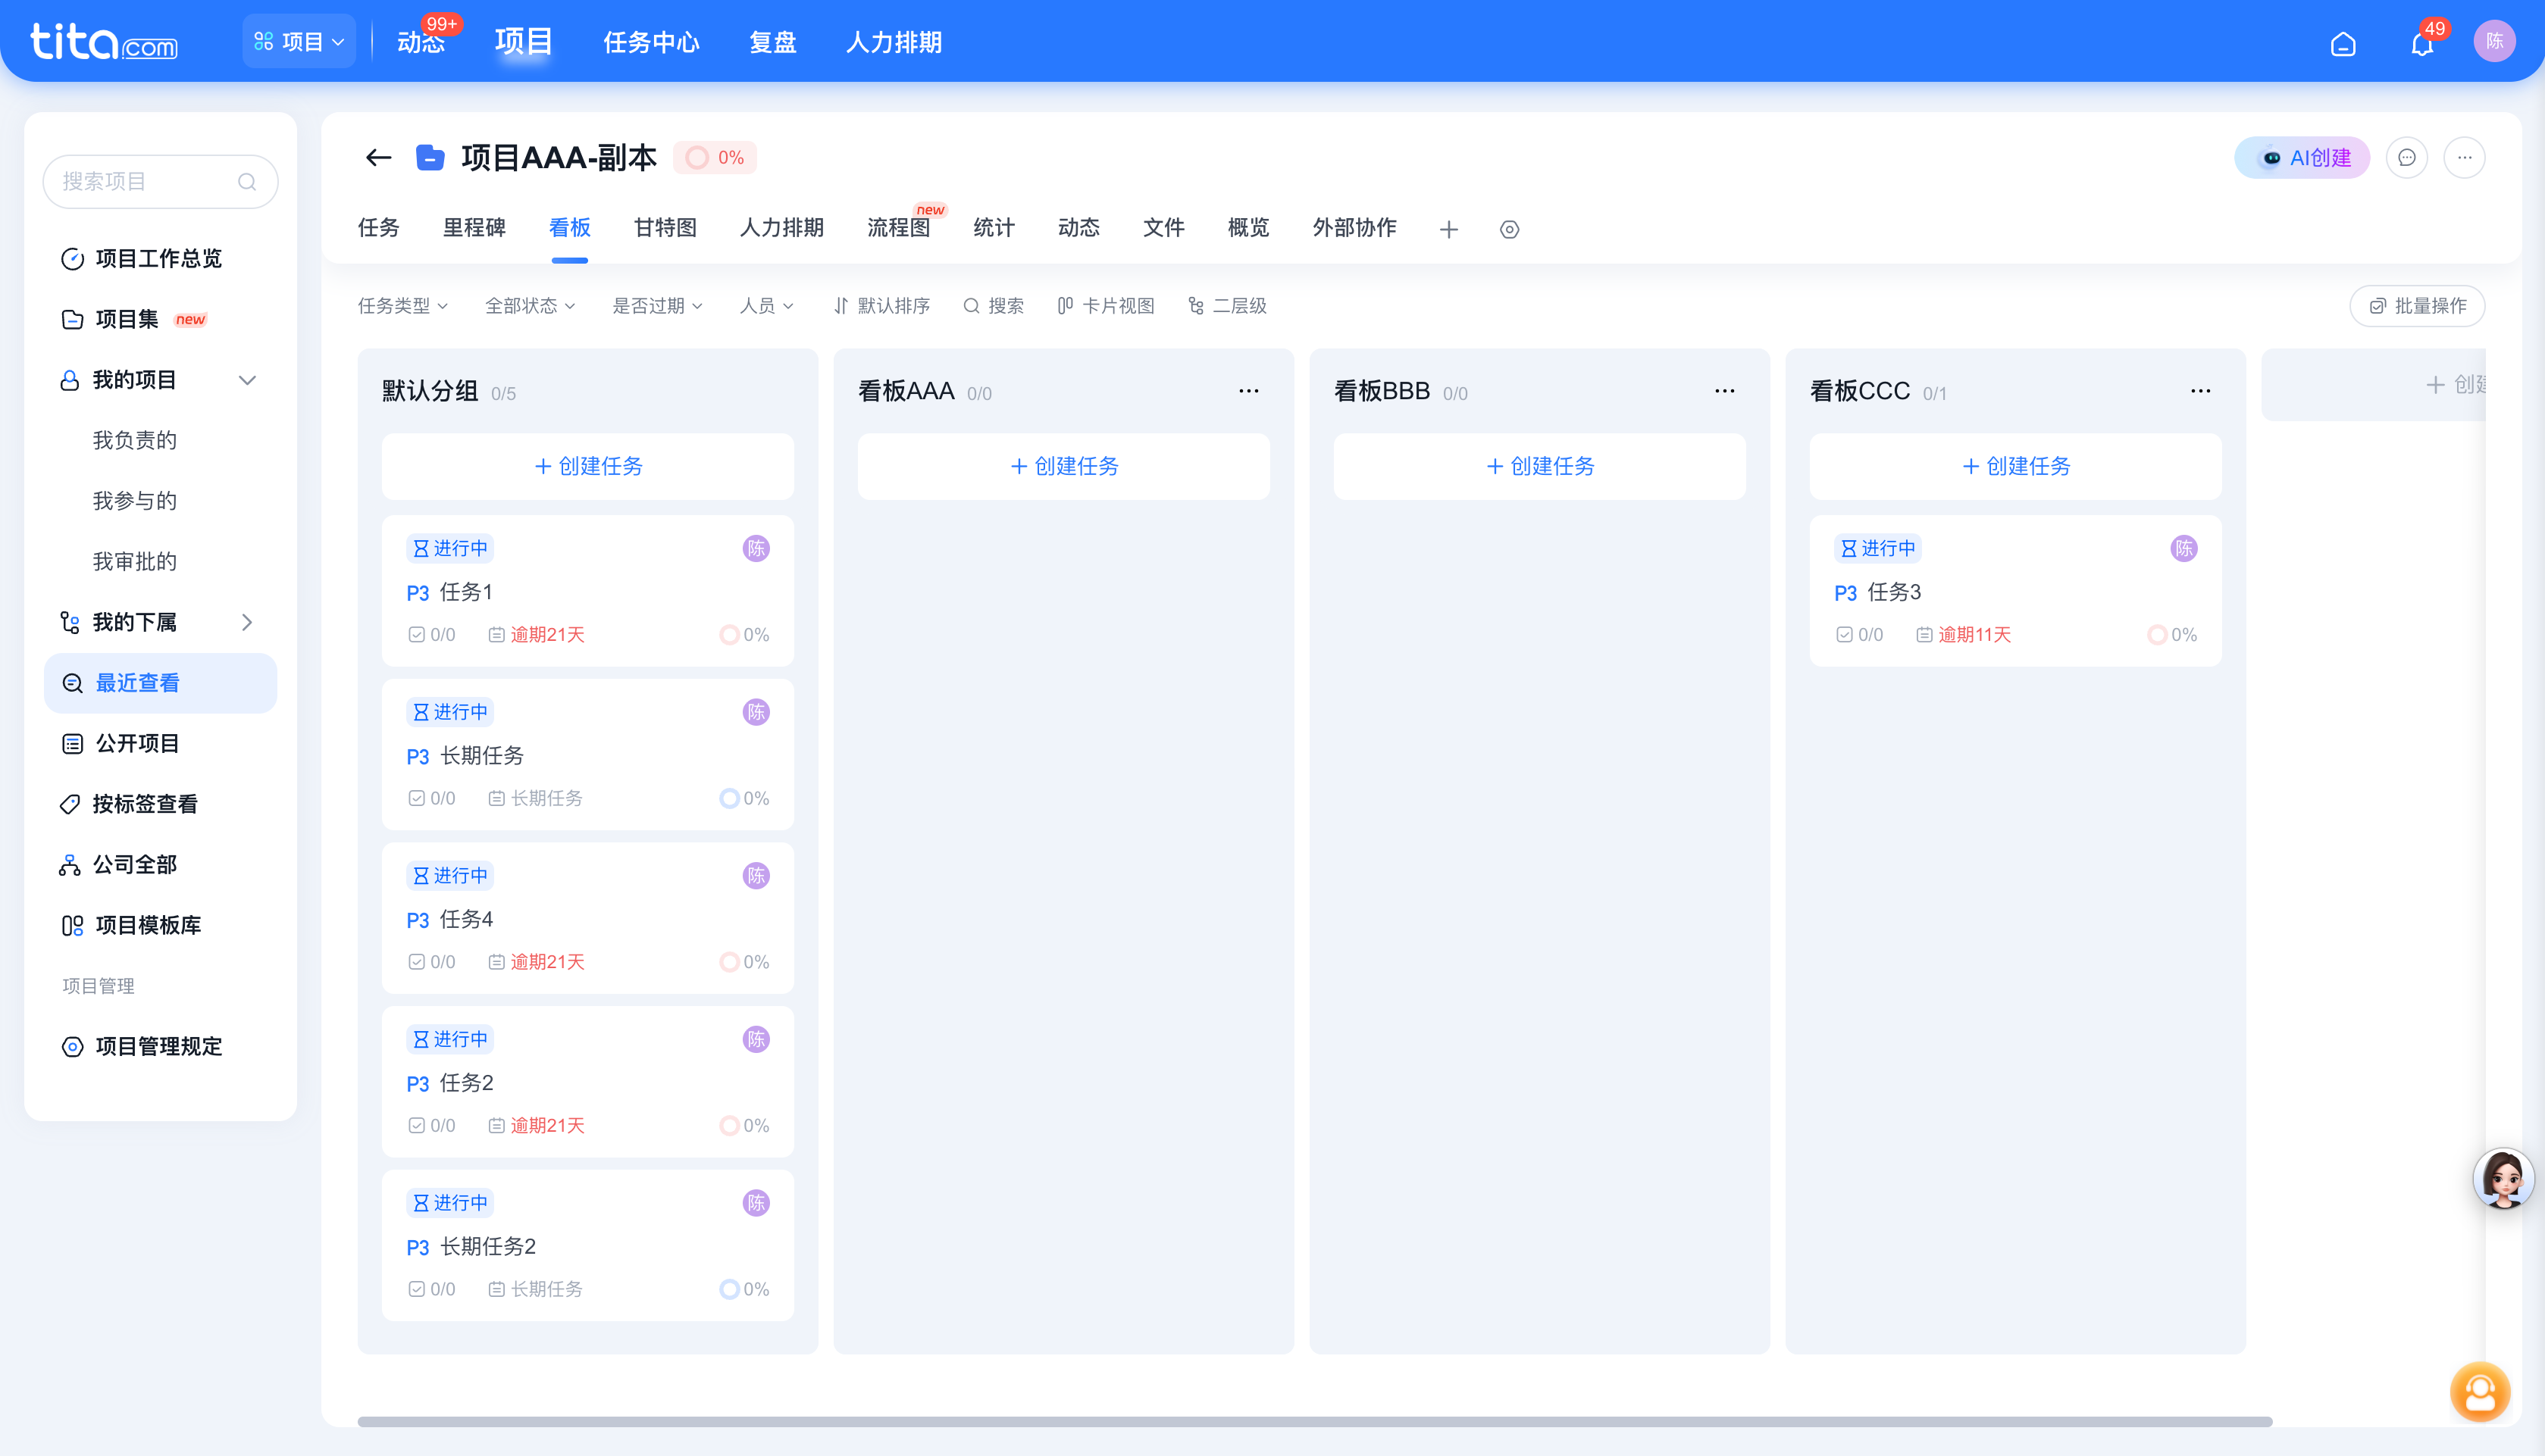Click subtask checkbox count on 任务4 card
Viewport: 2545px width, 1456px height.
tap(431, 962)
